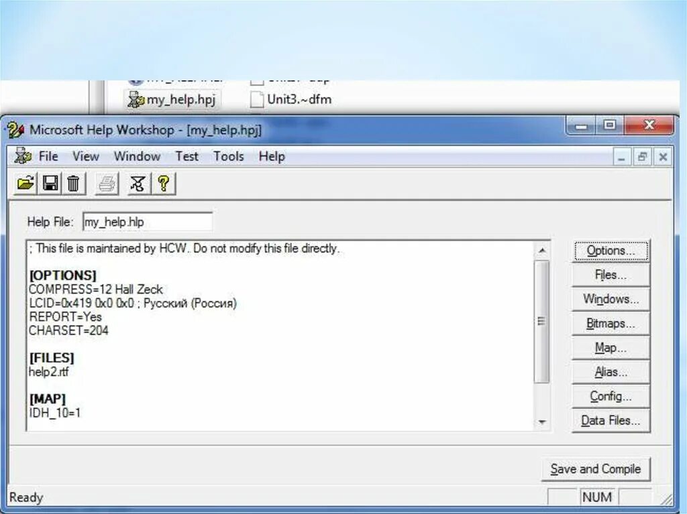Click the scroll down arrow of project list
687x514 pixels.
pyautogui.click(x=542, y=422)
